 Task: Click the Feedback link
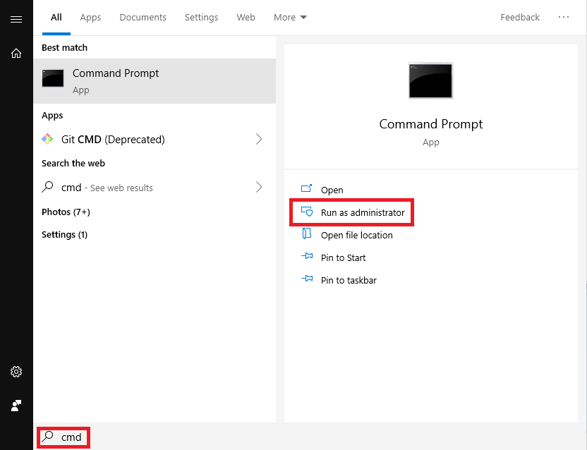click(x=519, y=18)
